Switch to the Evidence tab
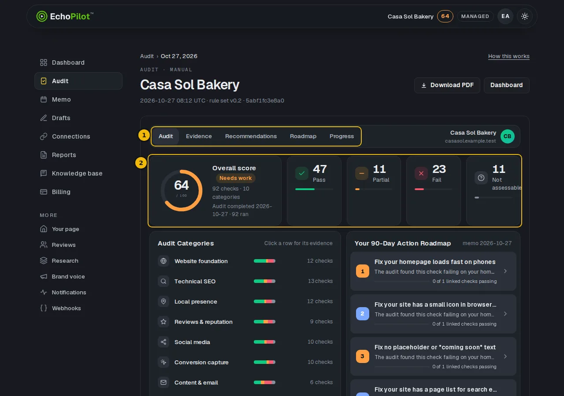 (x=199, y=136)
